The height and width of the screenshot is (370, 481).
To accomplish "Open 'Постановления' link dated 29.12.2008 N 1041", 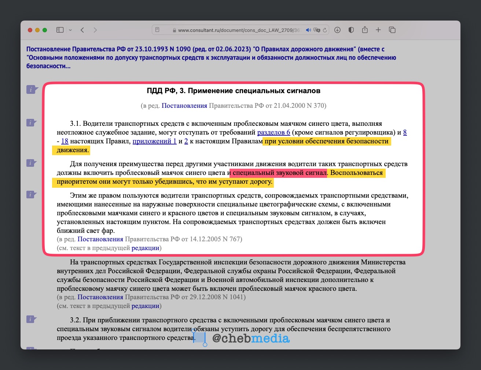I will tap(100, 297).
